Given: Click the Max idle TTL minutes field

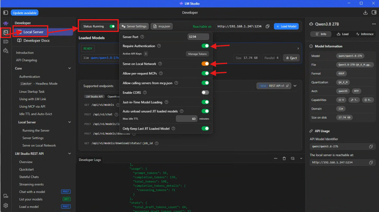Looking at the screenshot, I should pyautogui.click(x=187, y=119).
